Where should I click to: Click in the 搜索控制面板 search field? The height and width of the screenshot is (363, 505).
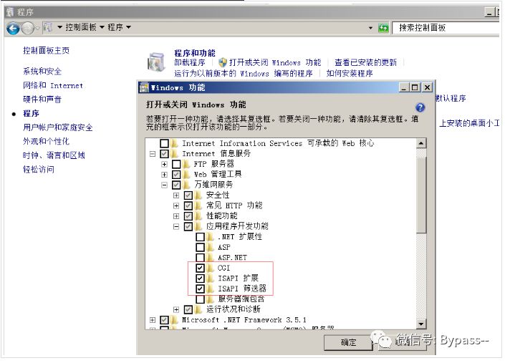point(446,28)
